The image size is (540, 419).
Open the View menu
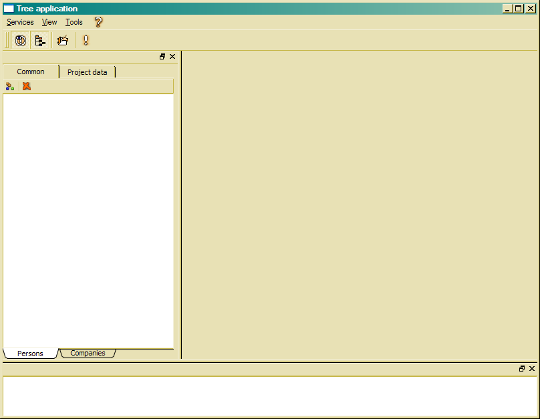[x=49, y=22]
